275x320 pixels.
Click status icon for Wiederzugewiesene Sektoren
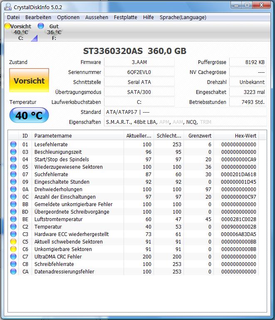coord(13,167)
